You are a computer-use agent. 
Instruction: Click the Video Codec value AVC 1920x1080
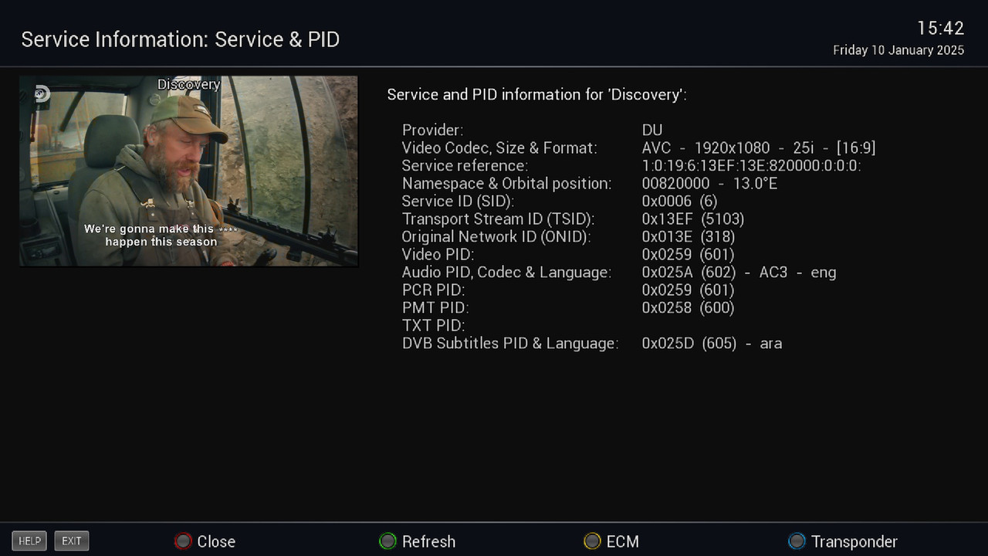click(x=759, y=147)
